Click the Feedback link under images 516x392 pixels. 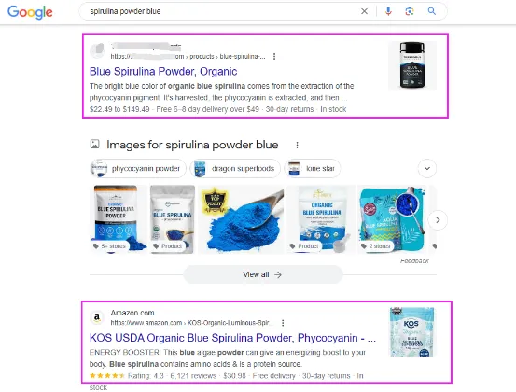(x=414, y=261)
